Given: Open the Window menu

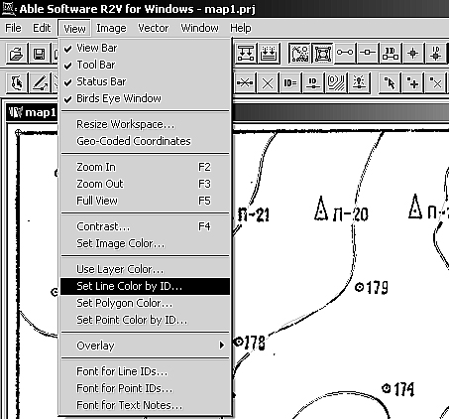Looking at the screenshot, I should click(x=199, y=28).
